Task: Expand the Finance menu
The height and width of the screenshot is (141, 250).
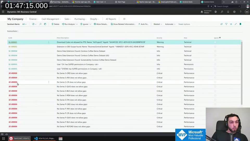Action: (x=34, y=19)
